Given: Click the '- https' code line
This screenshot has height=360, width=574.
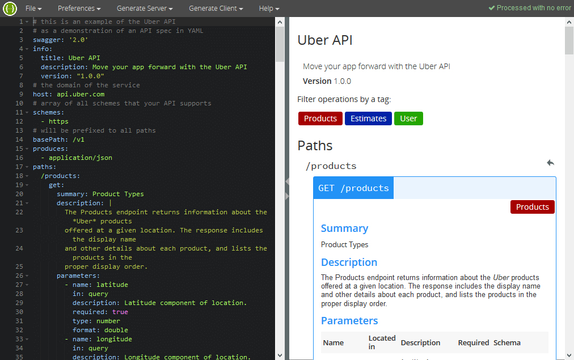Looking at the screenshot, I should pyautogui.click(x=54, y=121).
